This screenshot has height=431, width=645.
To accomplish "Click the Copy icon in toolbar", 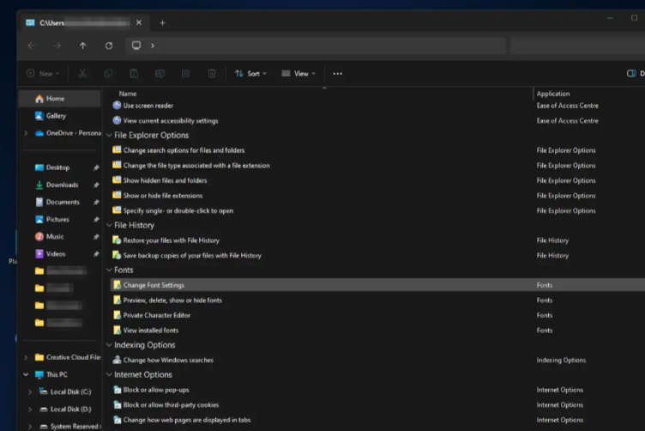I will (108, 74).
